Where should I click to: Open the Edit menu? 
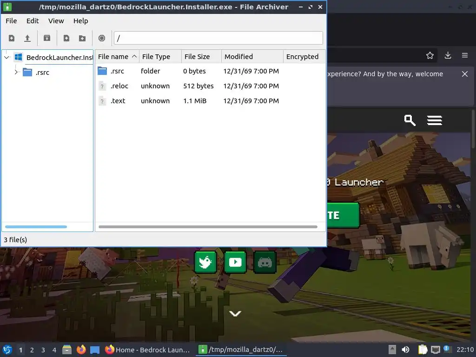click(x=33, y=21)
